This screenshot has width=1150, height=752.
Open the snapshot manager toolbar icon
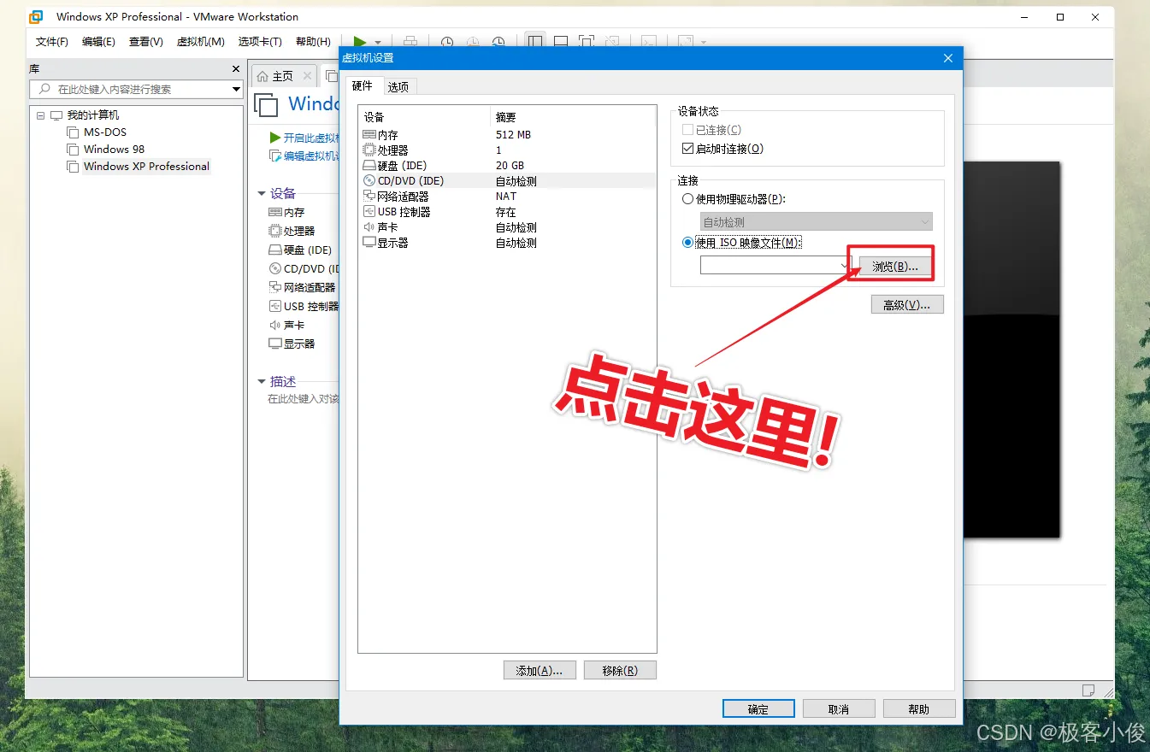click(498, 41)
